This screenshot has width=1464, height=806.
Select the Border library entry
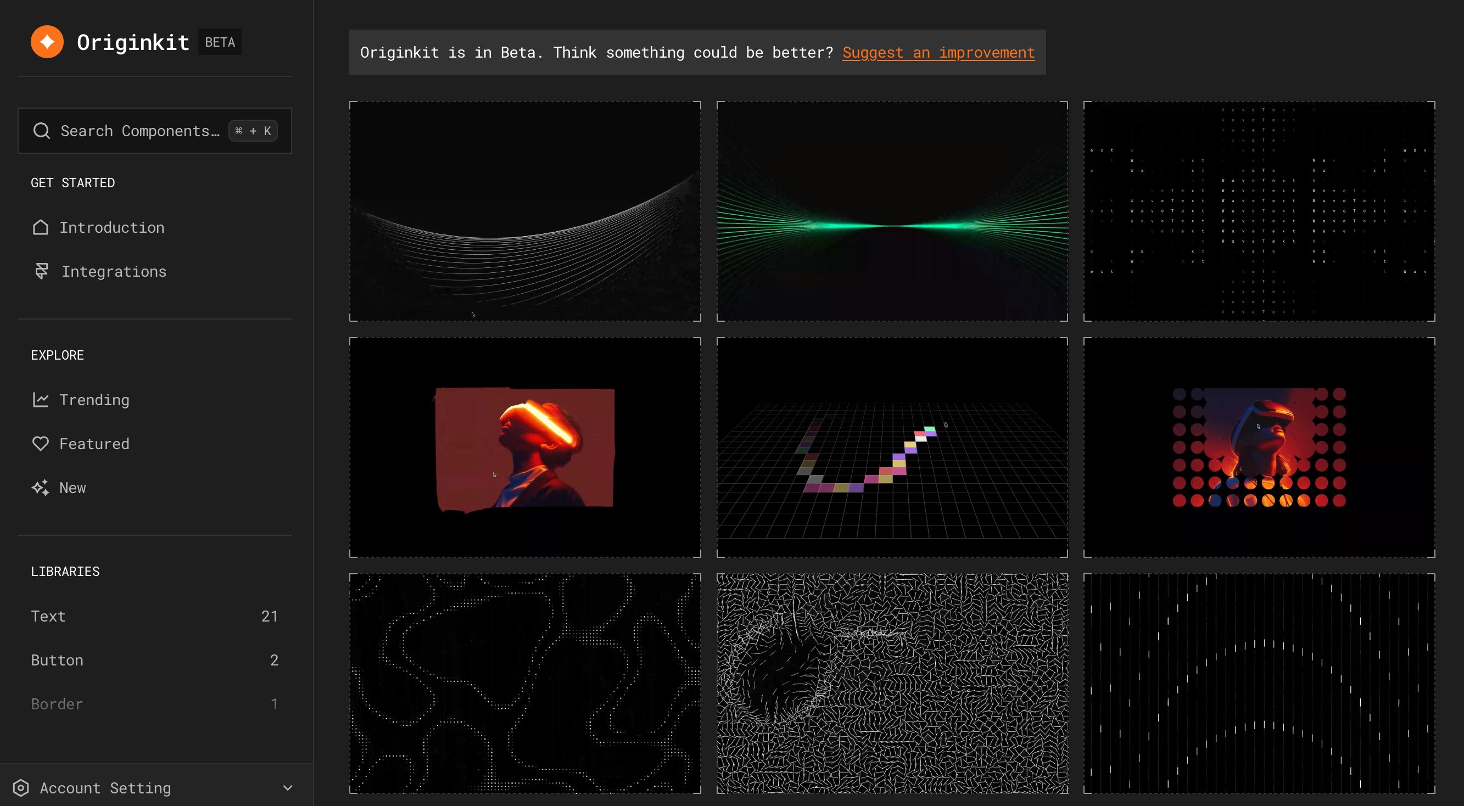155,704
